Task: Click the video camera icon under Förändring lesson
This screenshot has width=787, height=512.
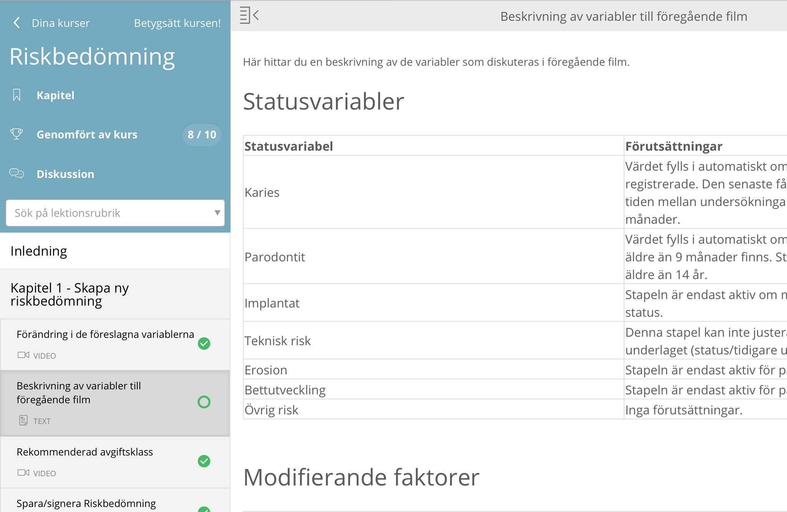Action: [x=23, y=355]
